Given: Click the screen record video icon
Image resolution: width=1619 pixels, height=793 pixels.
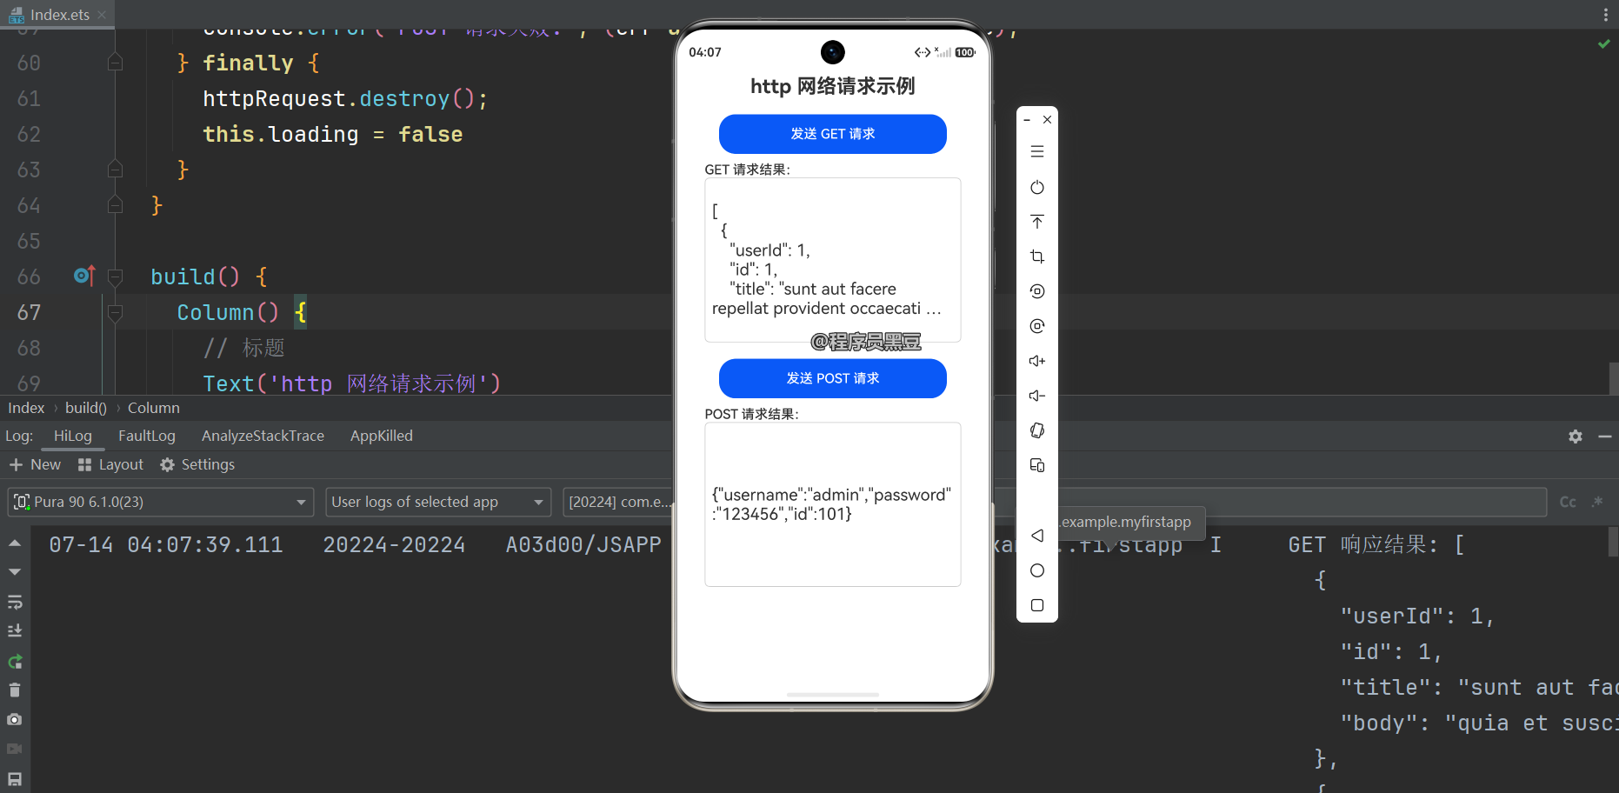Looking at the screenshot, I should click(x=15, y=749).
